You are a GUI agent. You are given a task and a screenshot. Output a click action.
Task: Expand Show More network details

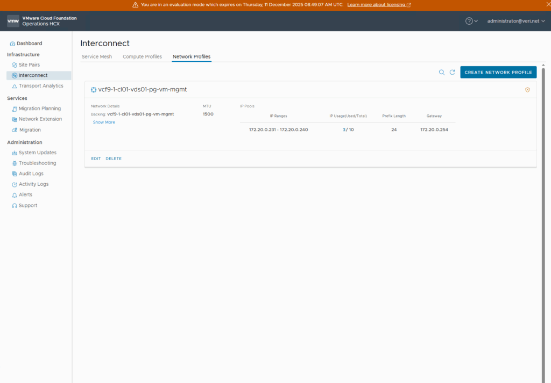(x=104, y=122)
